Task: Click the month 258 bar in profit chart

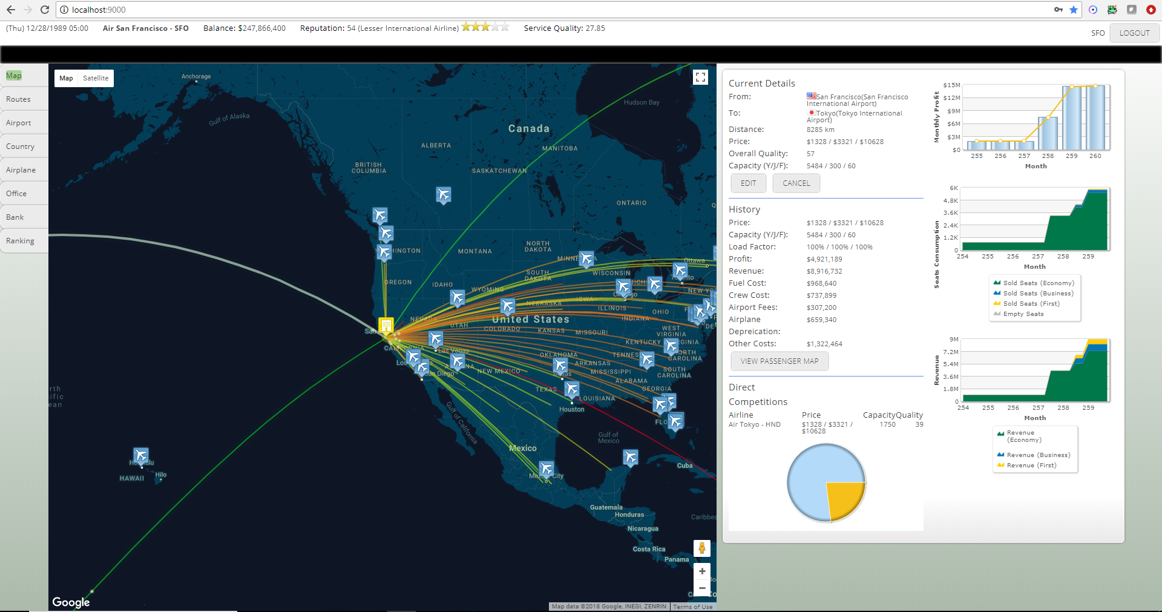Action: pyautogui.click(x=1048, y=133)
